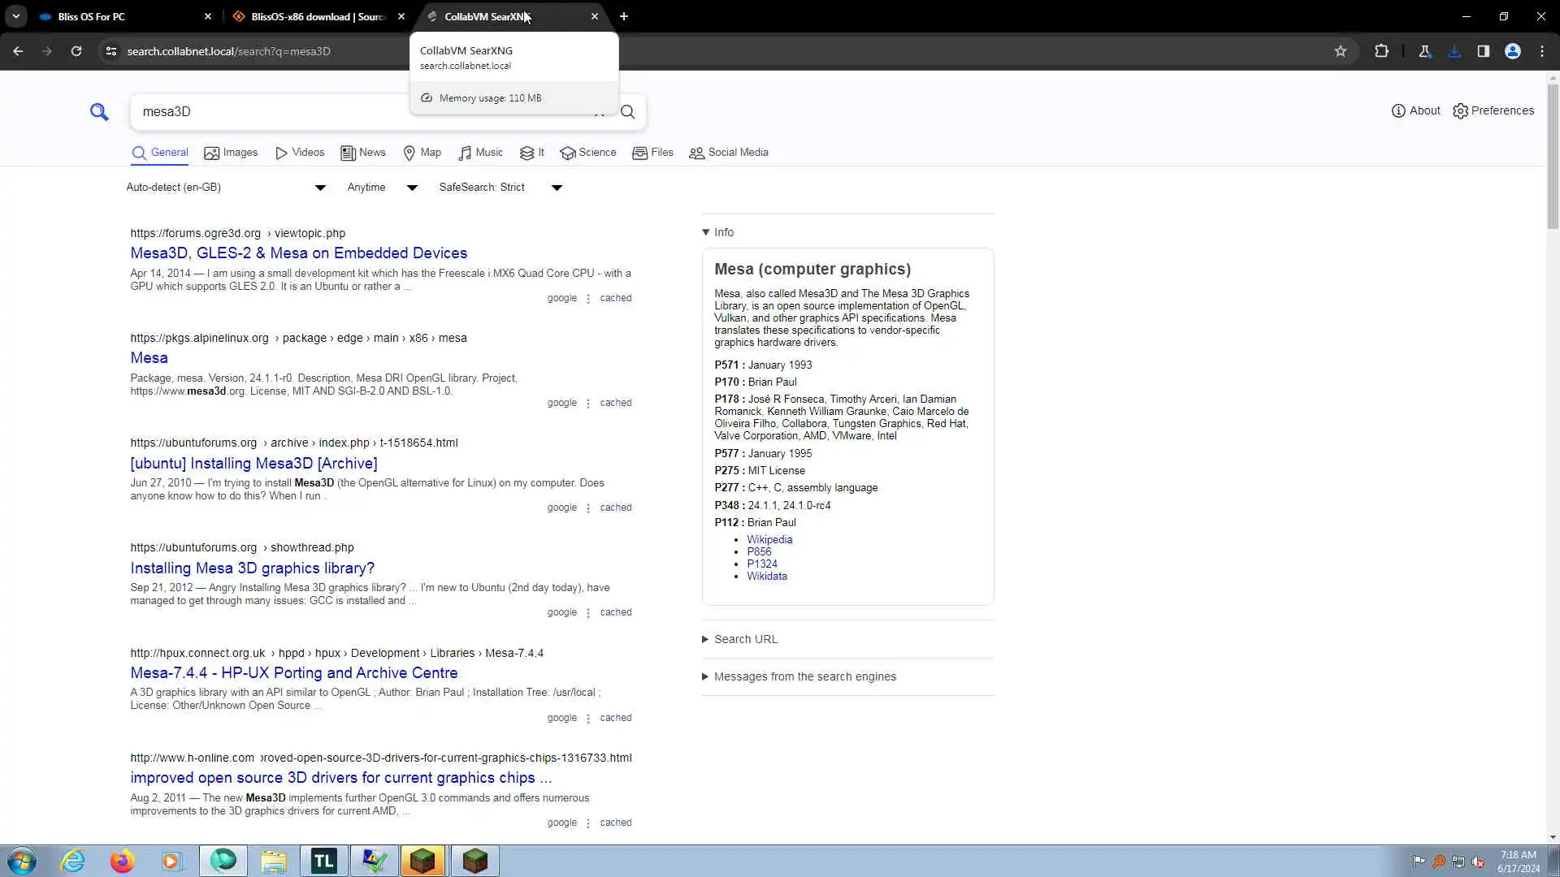Image resolution: width=1560 pixels, height=877 pixels.
Task: Click the SearXNG magnifier logo
Action: (99, 112)
